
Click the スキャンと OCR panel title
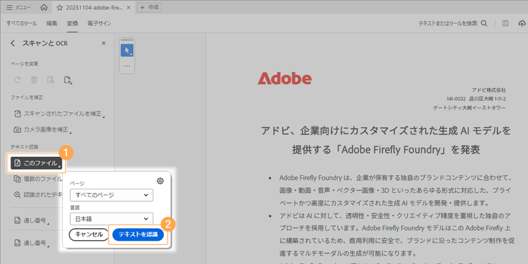click(45, 43)
